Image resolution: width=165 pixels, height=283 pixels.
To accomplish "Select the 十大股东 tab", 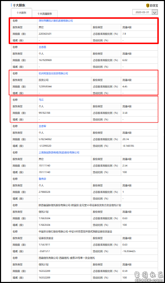I will [x=22, y=13].
